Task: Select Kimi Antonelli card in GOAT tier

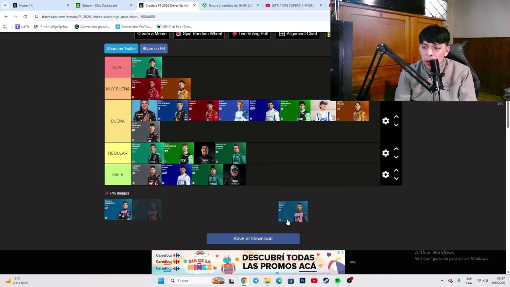Action: (147, 67)
